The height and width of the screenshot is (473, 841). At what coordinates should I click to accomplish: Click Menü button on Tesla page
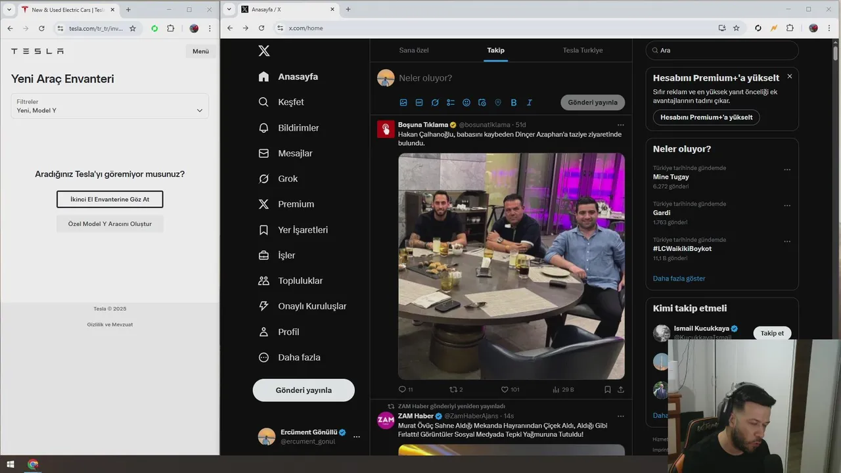coord(200,51)
